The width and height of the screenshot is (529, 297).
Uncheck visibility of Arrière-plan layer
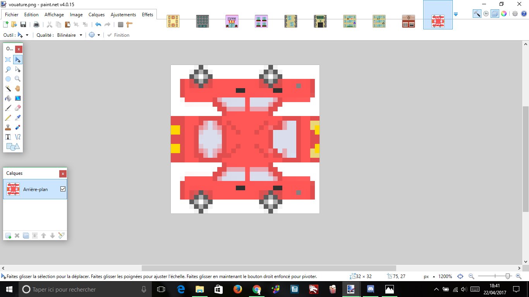[x=63, y=189]
